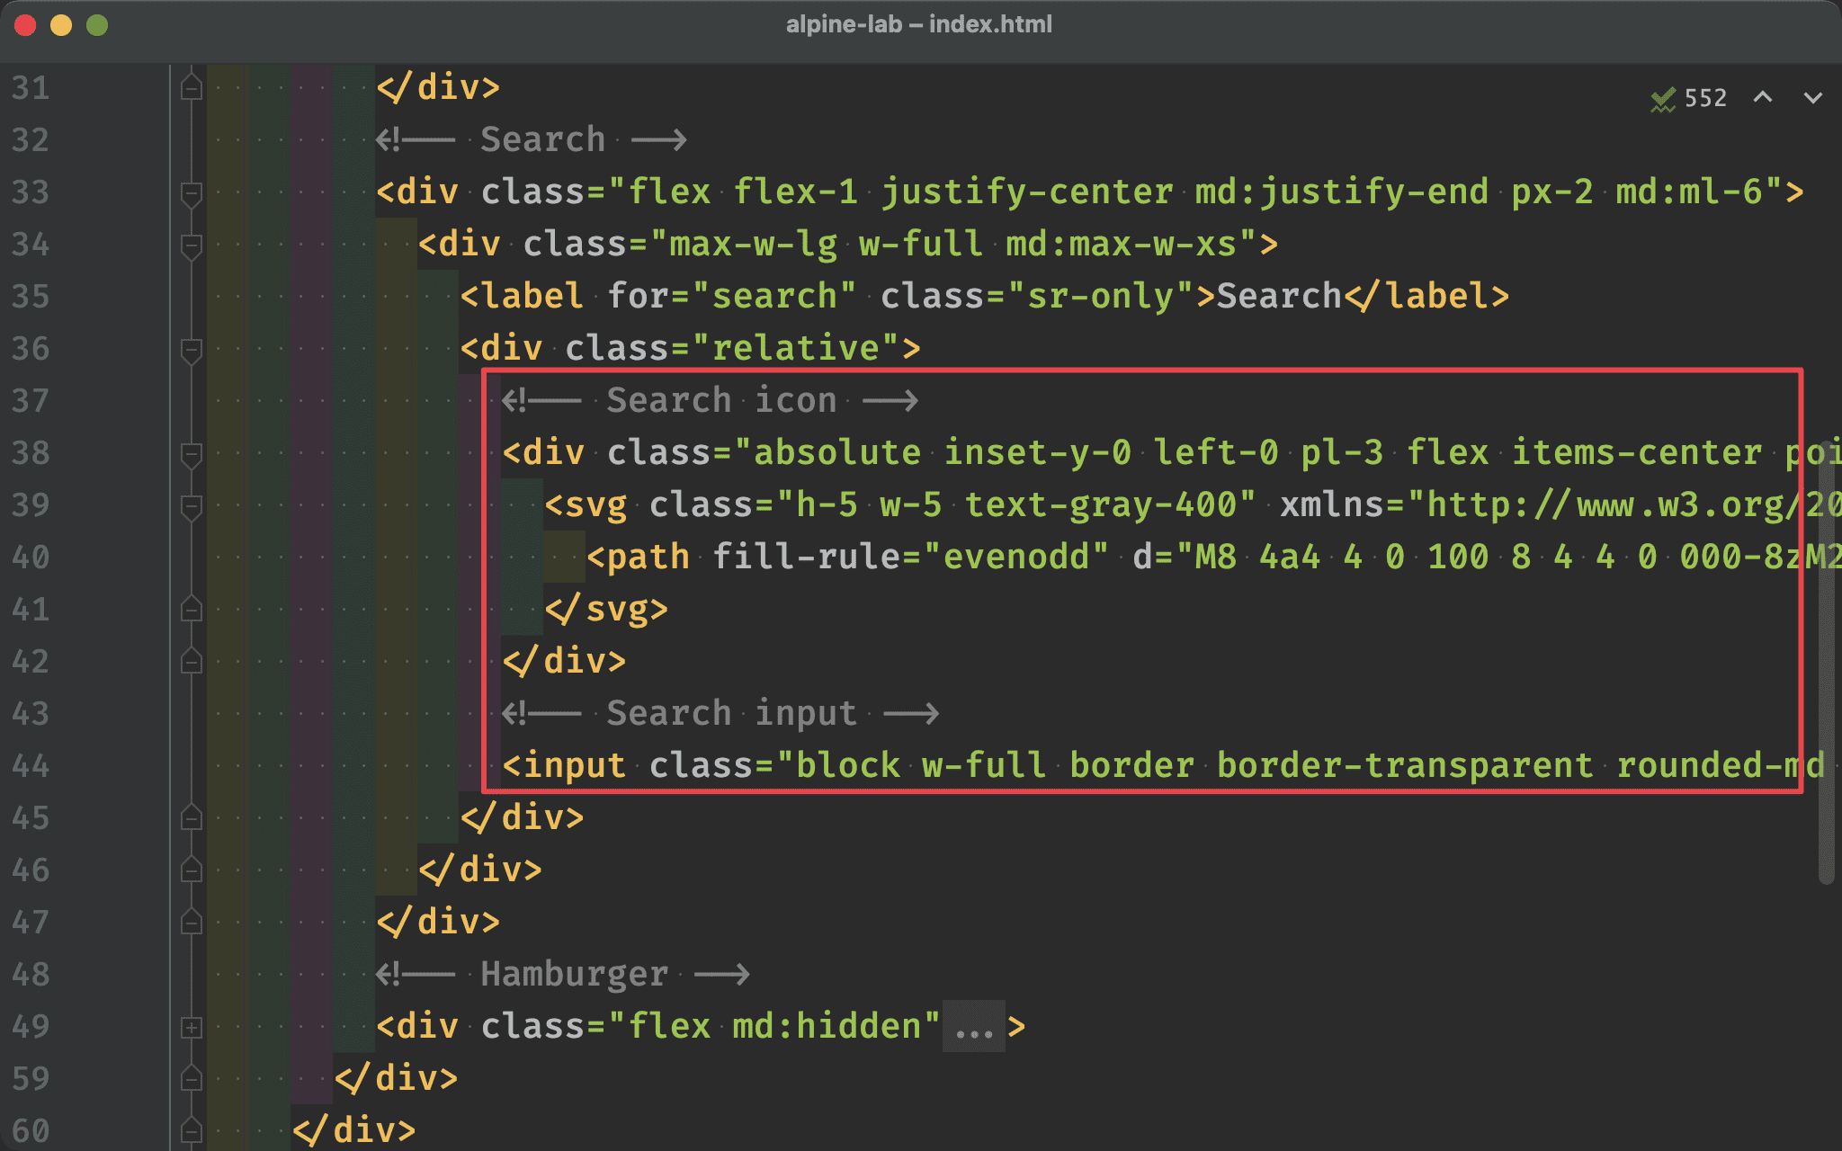Screen dimensions: 1842x1151
Task: Click the for="search" attribute value
Action: [774, 297]
